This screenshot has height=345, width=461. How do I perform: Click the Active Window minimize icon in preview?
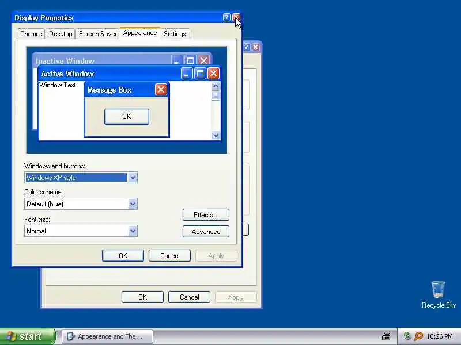187,74
